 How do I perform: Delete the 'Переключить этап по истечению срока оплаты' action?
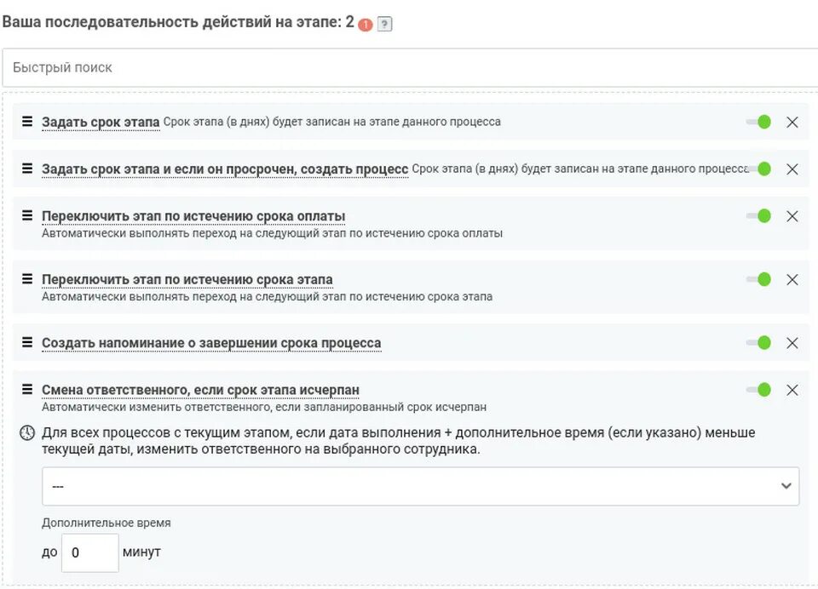tap(792, 216)
